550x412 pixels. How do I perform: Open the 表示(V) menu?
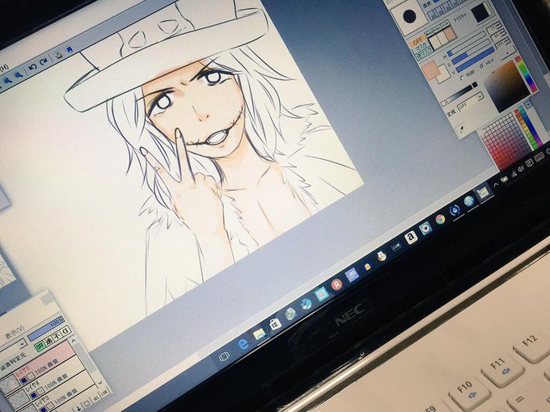point(15,332)
